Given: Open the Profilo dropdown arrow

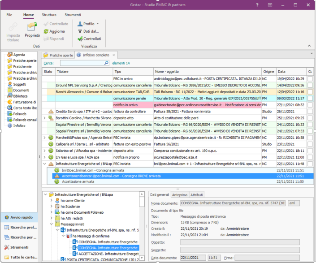Looking at the screenshot, I should (x=98, y=24).
